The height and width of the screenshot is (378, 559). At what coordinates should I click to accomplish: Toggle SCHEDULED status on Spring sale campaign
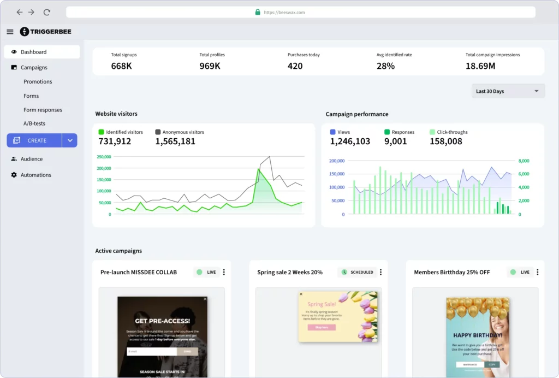point(357,272)
